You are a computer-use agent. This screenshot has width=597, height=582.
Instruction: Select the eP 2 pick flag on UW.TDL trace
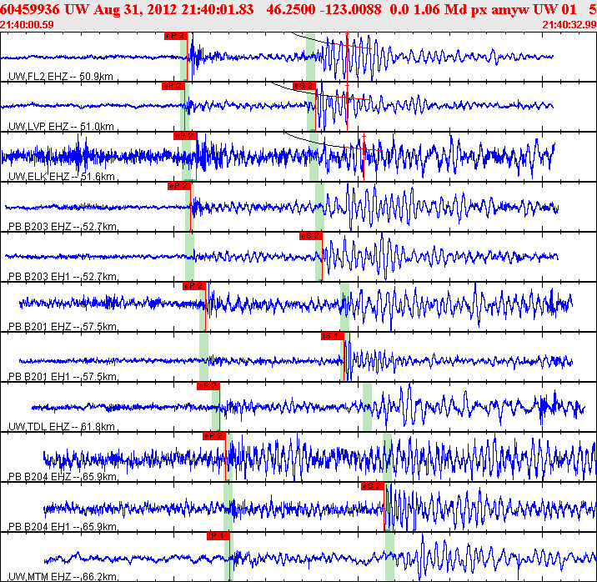click(208, 386)
